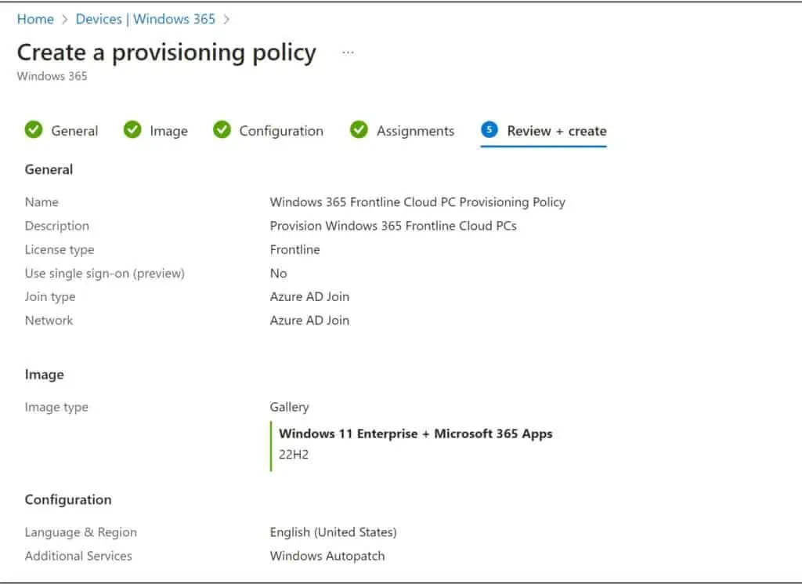Viewport: 802px width, 584px height.
Task: Click the breadcrumb chevron after Home
Action: pos(65,20)
